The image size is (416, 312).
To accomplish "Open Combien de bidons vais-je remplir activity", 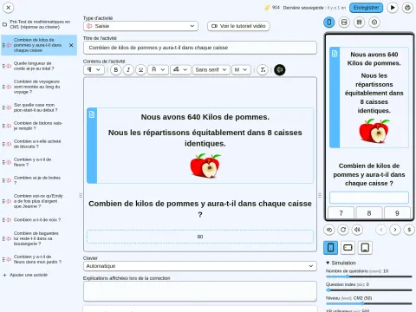I will coord(38,126).
